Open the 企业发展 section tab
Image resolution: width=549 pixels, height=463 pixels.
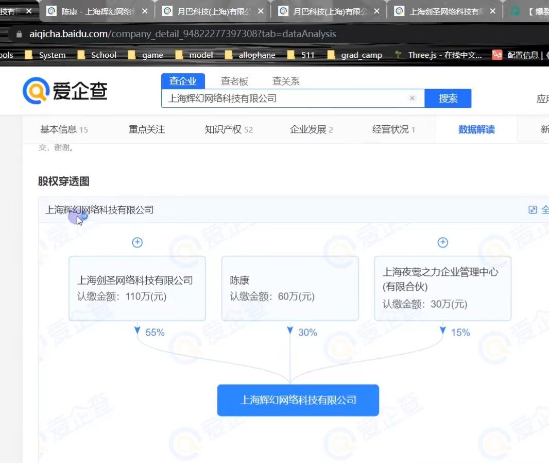click(x=311, y=129)
